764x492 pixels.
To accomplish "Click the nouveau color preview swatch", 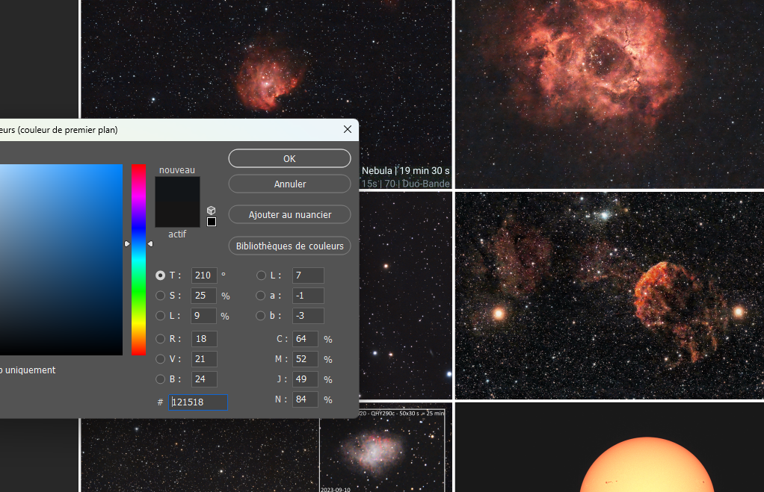I will [177, 189].
